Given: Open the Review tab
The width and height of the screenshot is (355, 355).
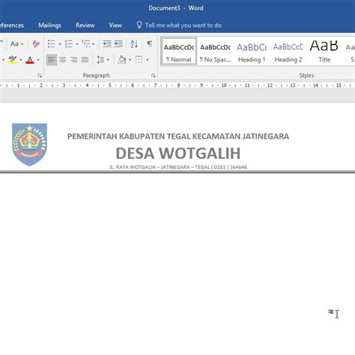Looking at the screenshot, I should pyautogui.click(x=85, y=25).
